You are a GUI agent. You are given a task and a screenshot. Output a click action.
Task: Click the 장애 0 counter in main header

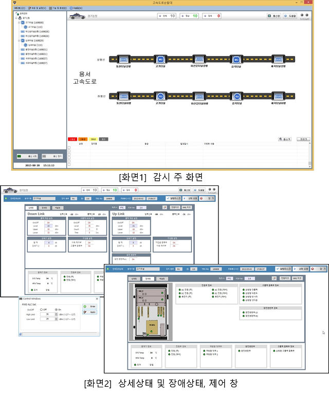coord(212,16)
